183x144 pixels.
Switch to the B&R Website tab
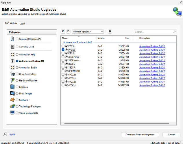coord(11,23)
